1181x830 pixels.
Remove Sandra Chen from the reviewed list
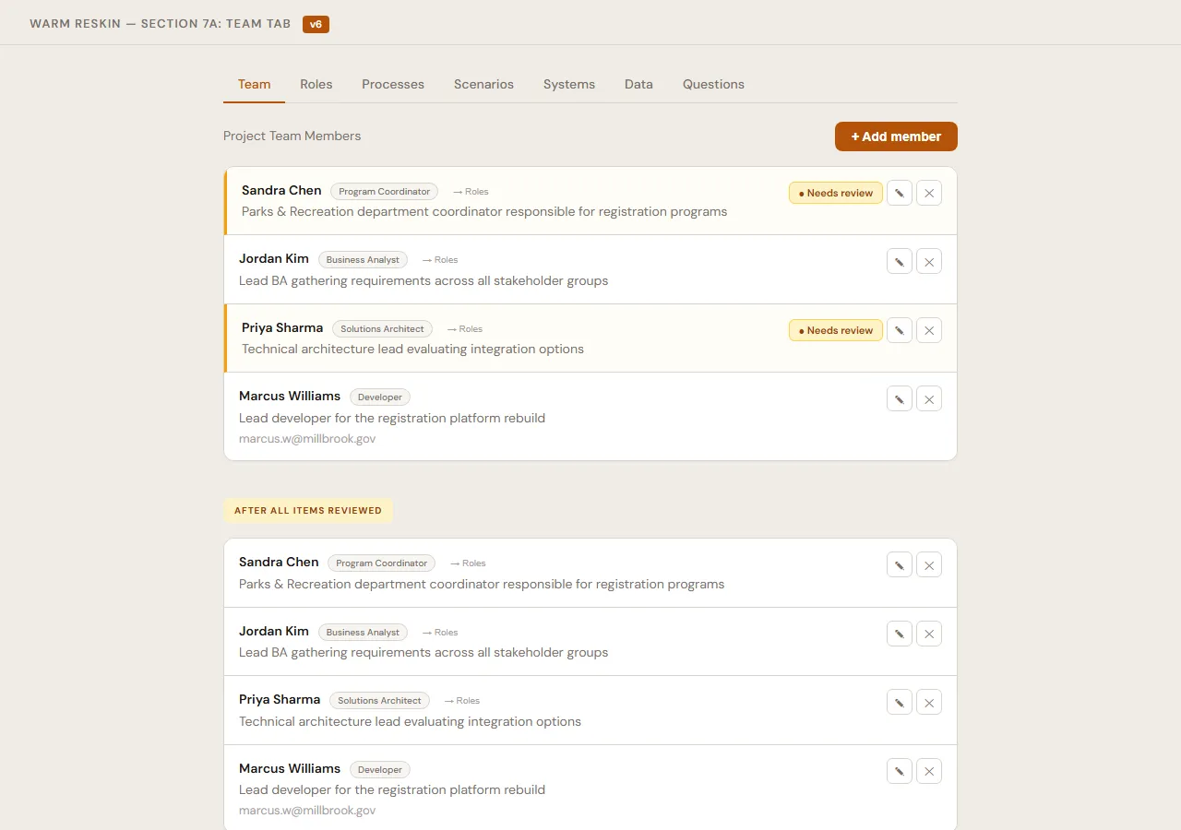[x=928, y=564]
